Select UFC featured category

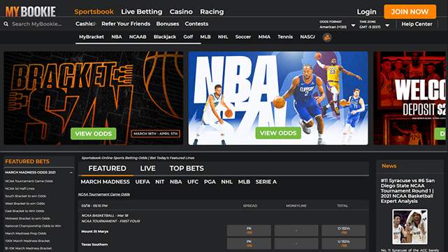193,182
